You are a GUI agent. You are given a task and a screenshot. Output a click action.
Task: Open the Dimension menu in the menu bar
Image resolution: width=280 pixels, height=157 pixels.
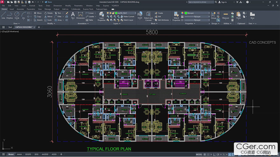coord(58,6)
